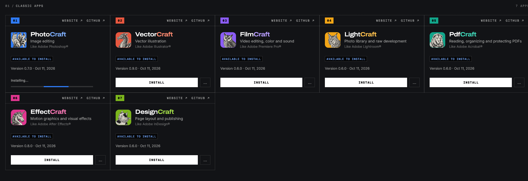The width and height of the screenshot is (528, 181).
Task: Open more options for PdfCraft
Action: pyautogui.click(x=519, y=82)
